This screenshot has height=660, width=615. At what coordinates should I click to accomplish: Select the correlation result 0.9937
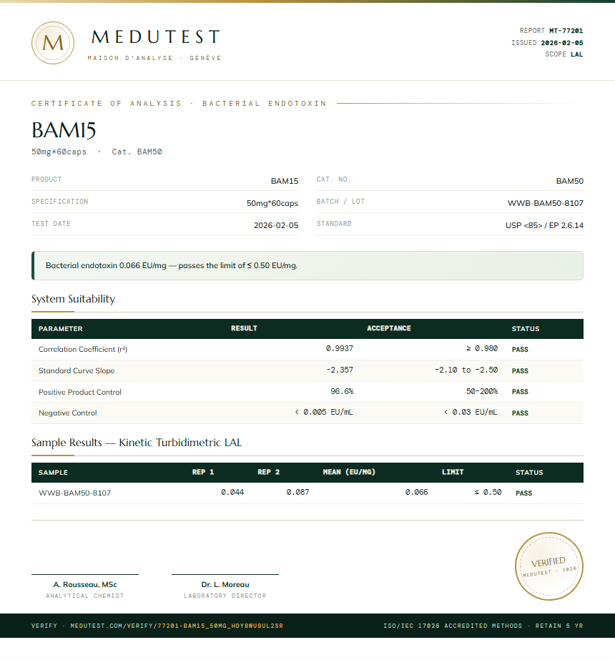(x=340, y=348)
